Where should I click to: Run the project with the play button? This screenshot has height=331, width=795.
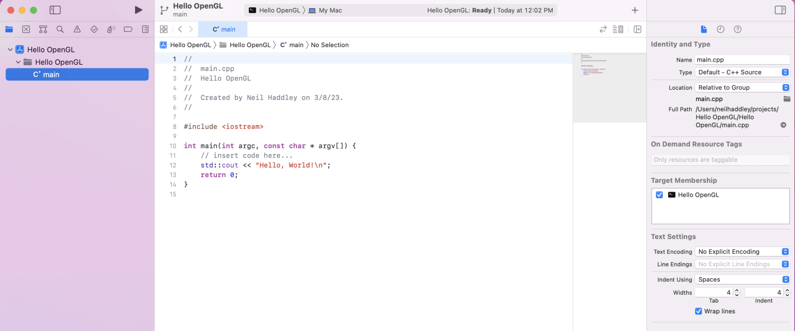tap(138, 10)
